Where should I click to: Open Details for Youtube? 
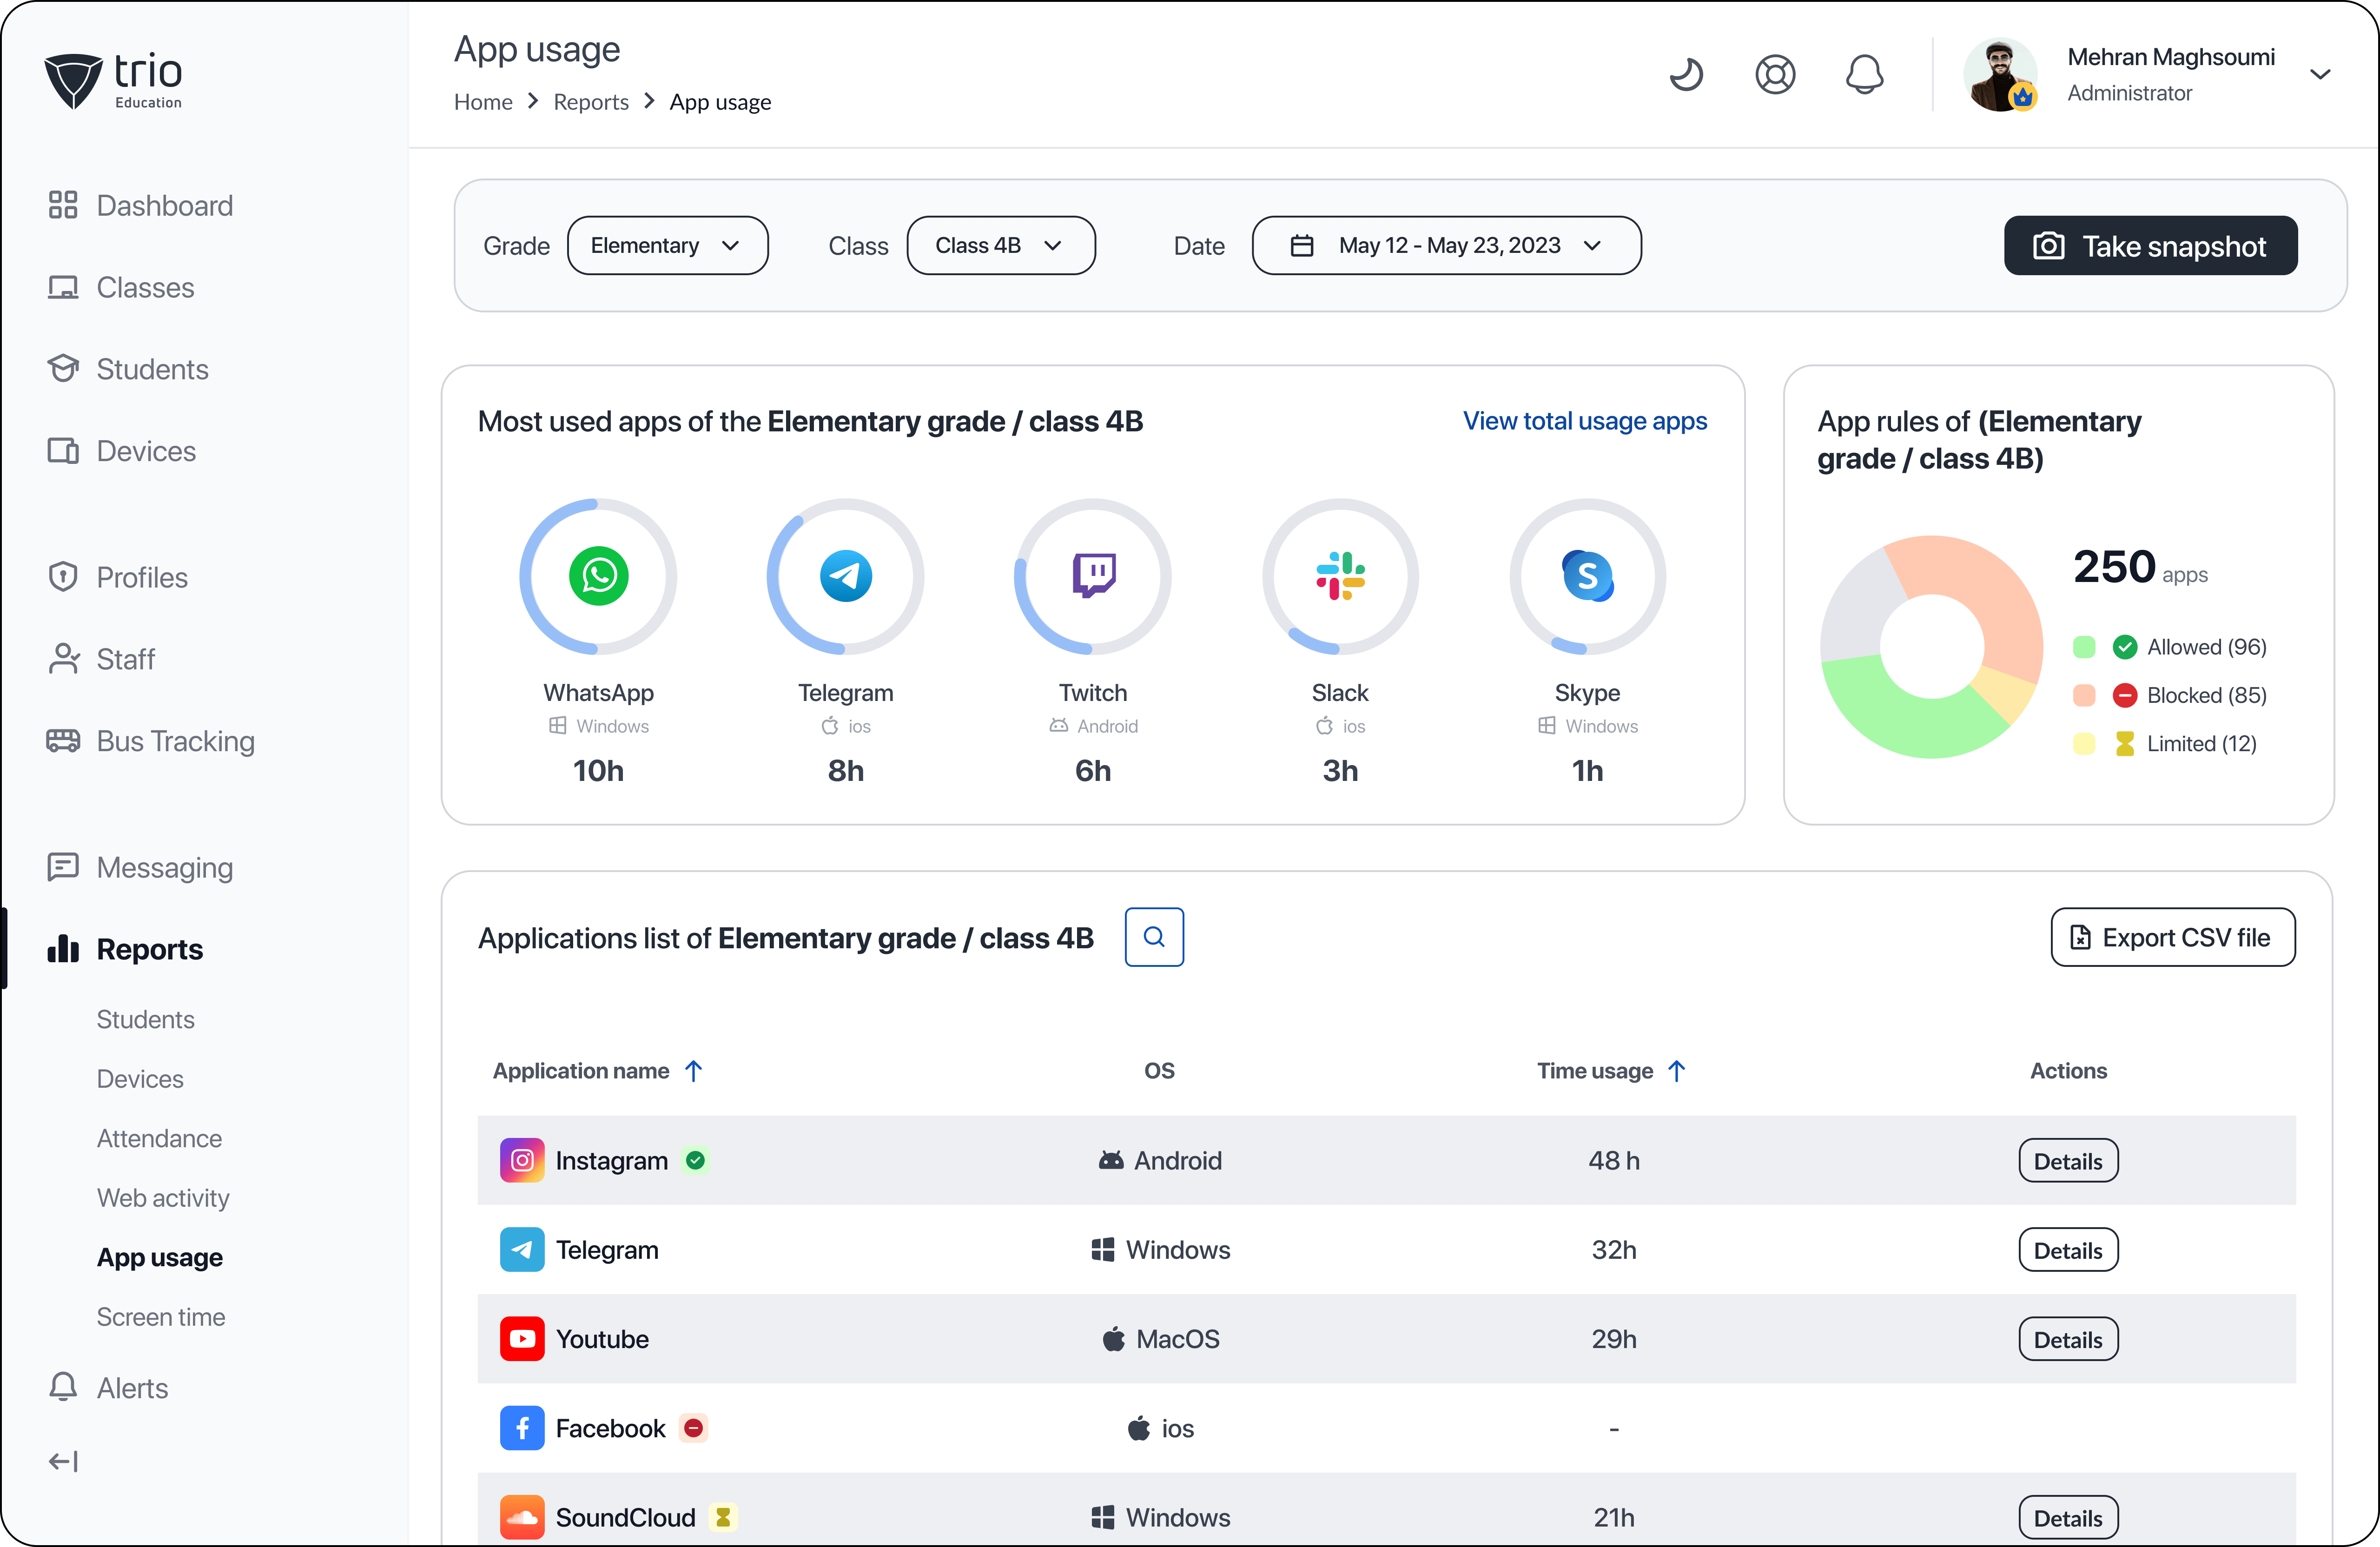[x=2068, y=1339]
